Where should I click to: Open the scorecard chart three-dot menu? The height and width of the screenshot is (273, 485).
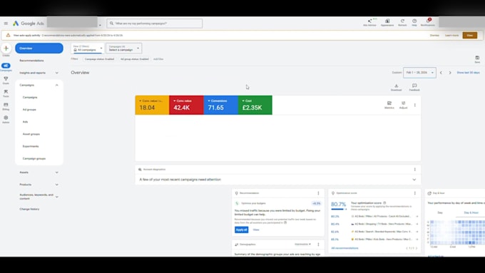(415, 105)
